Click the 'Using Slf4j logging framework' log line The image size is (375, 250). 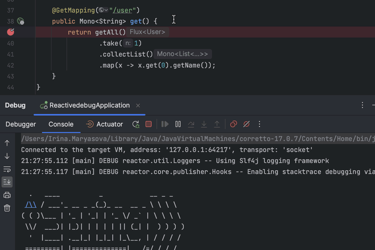pos(175,161)
